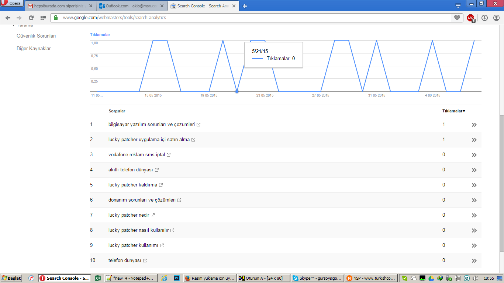Viewport: 504px width, 283px height.
Task: Expand row 10 'telefon dünyası' double arrow
Action: pyautogui.click(x=474, y=261)
